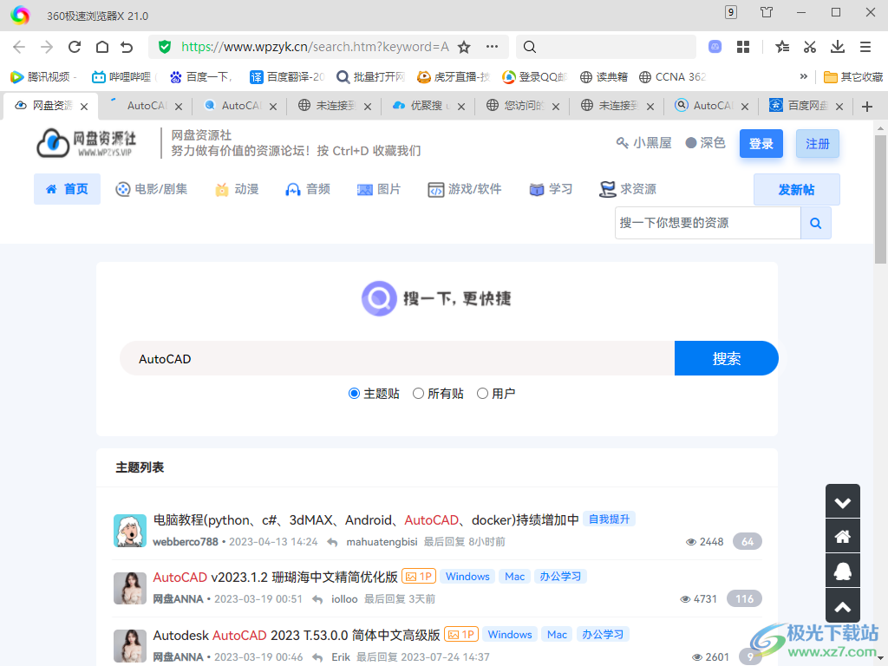Open the 动漫 category
Screen dimensions: 888x666
pos(237,189)
